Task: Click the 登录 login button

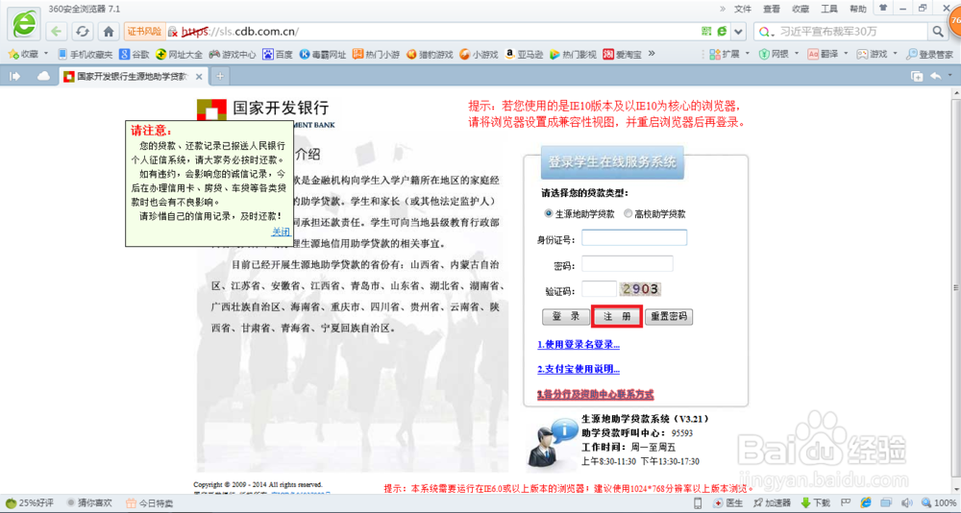Action: (565, 317)
